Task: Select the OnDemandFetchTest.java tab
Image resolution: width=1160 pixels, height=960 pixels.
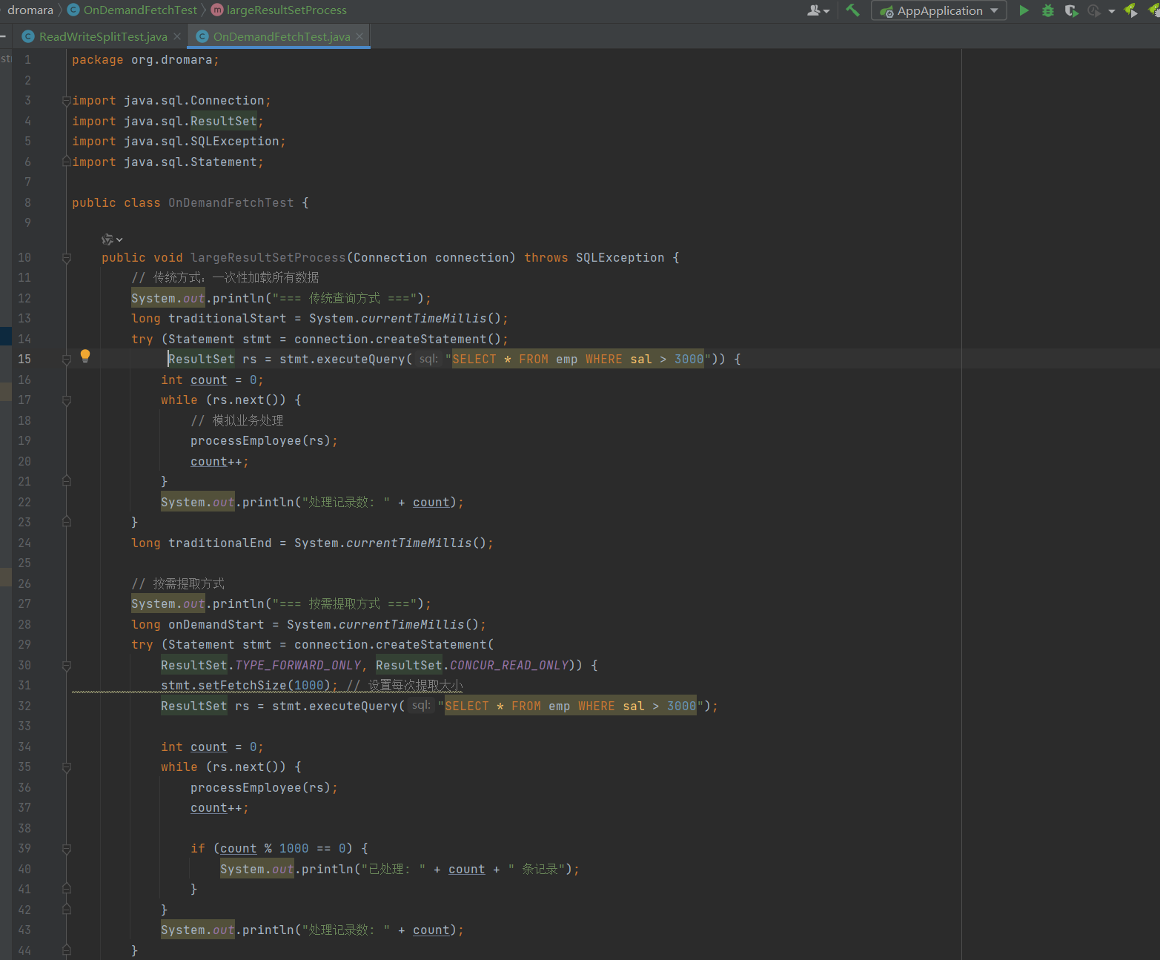Action: tap(281, 36)
